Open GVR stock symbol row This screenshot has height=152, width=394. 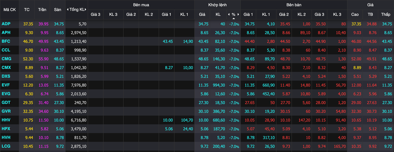click(6, 111)
